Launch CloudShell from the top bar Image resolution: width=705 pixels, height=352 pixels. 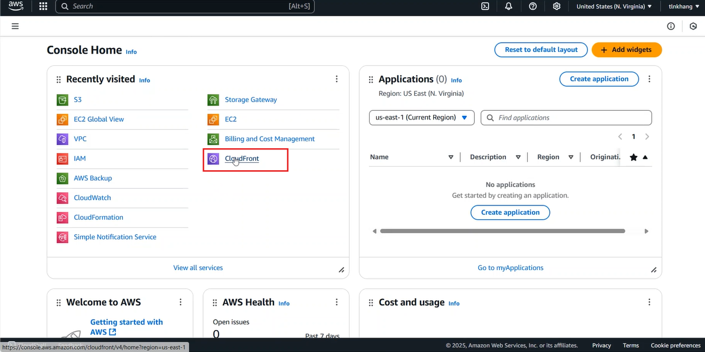485,6
